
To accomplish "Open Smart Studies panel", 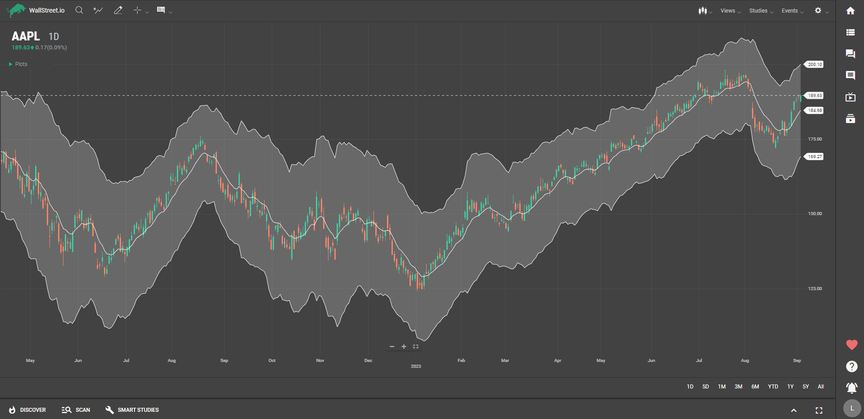I will pos(132,410).
